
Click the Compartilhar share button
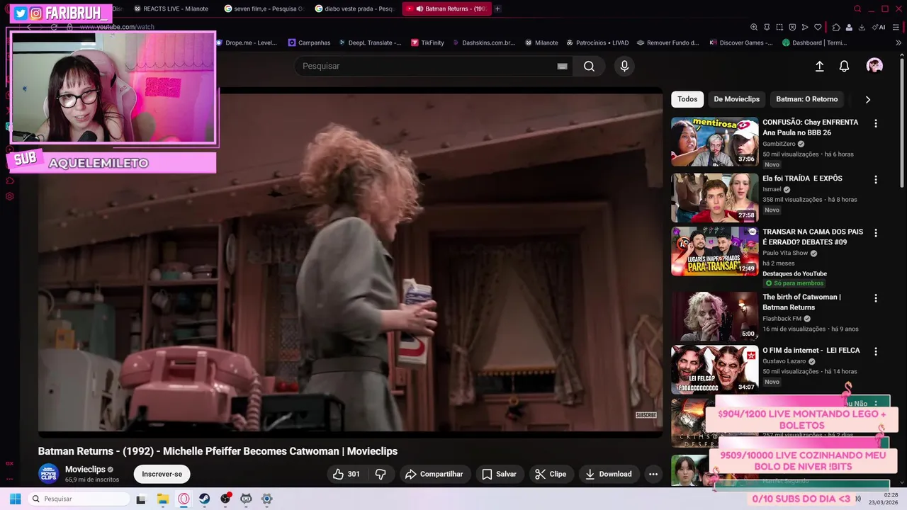pos(434,474)
